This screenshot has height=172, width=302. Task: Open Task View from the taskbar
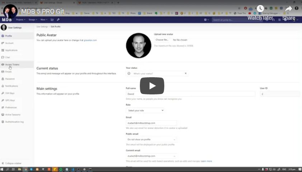pyautogui.click(x=13, y=169)
